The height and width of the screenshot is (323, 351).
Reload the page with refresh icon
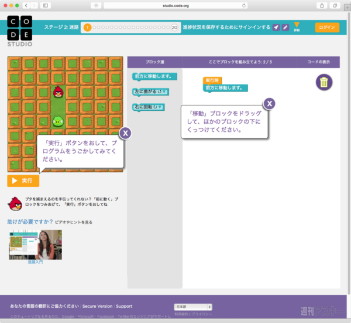point(244,5)
